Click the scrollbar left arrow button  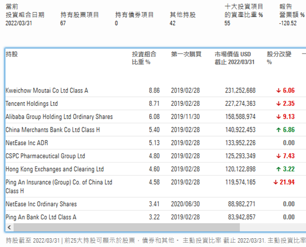pyautogui.click(x=9, y=227)
